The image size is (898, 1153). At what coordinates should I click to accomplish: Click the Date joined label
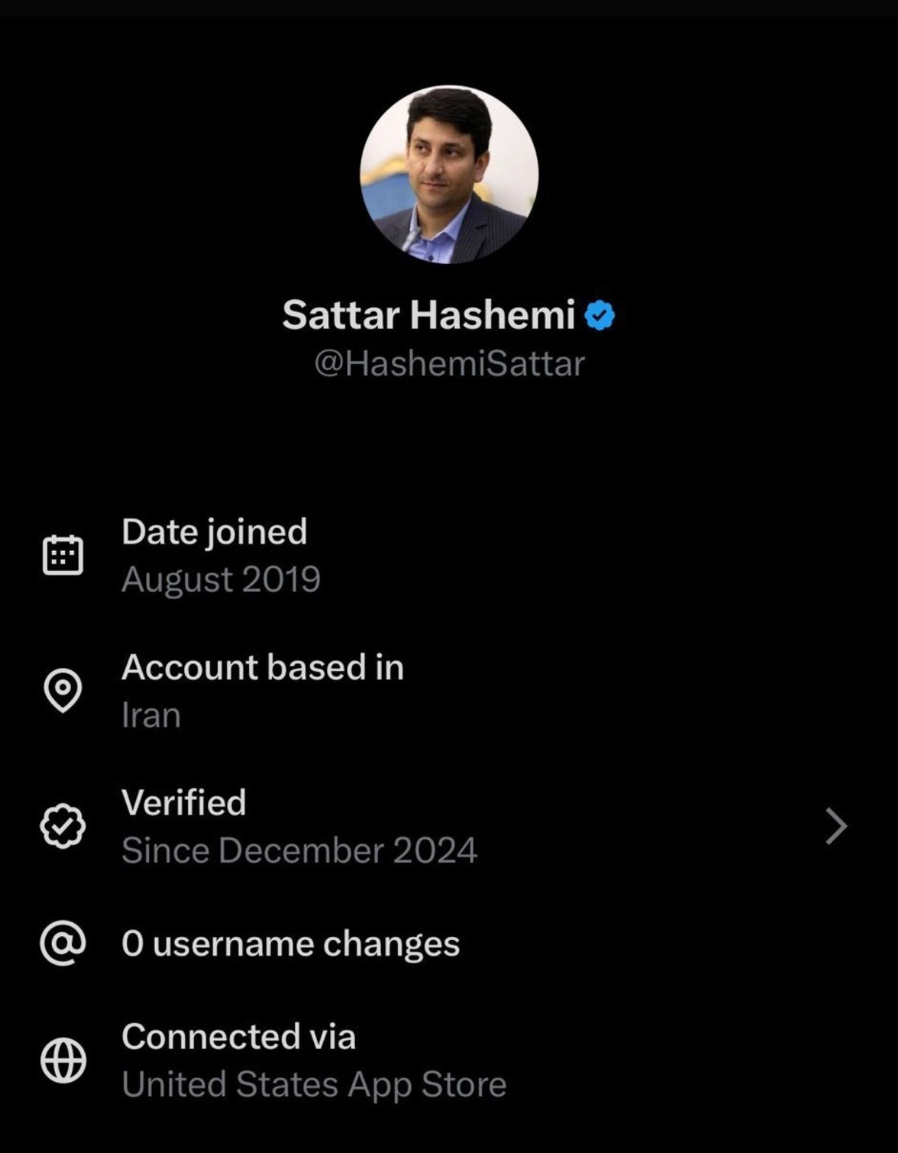(x=214, y=532)
